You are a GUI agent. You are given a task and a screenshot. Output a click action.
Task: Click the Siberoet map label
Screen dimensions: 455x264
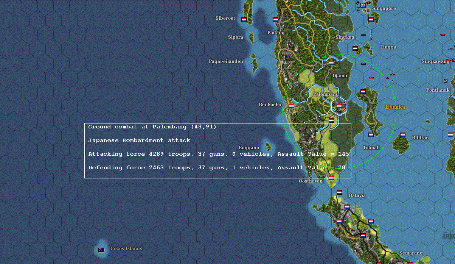coord(225,18)
